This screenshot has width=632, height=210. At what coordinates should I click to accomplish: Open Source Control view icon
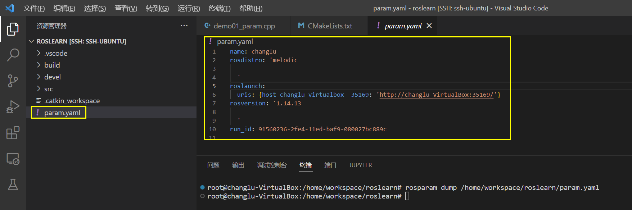pyautogui.click(x=13, y=81)
